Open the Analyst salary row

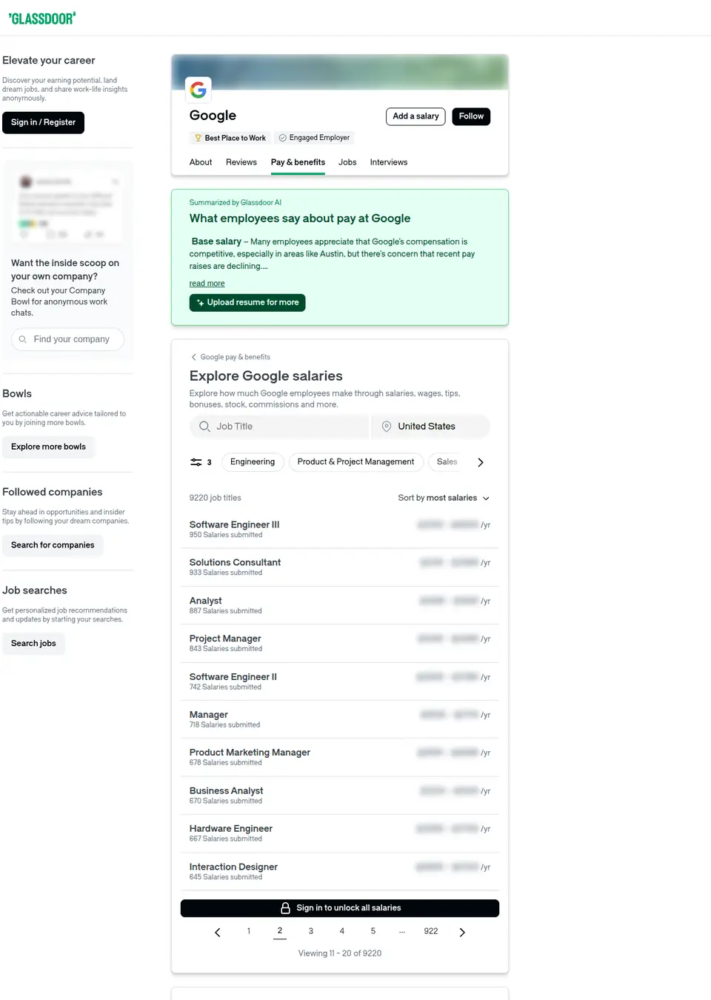coord(340,606)
